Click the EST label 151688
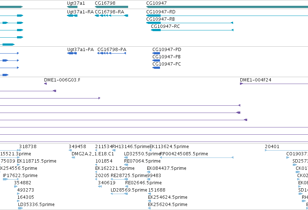Screen dimensions: 308x210 point(157,190)
